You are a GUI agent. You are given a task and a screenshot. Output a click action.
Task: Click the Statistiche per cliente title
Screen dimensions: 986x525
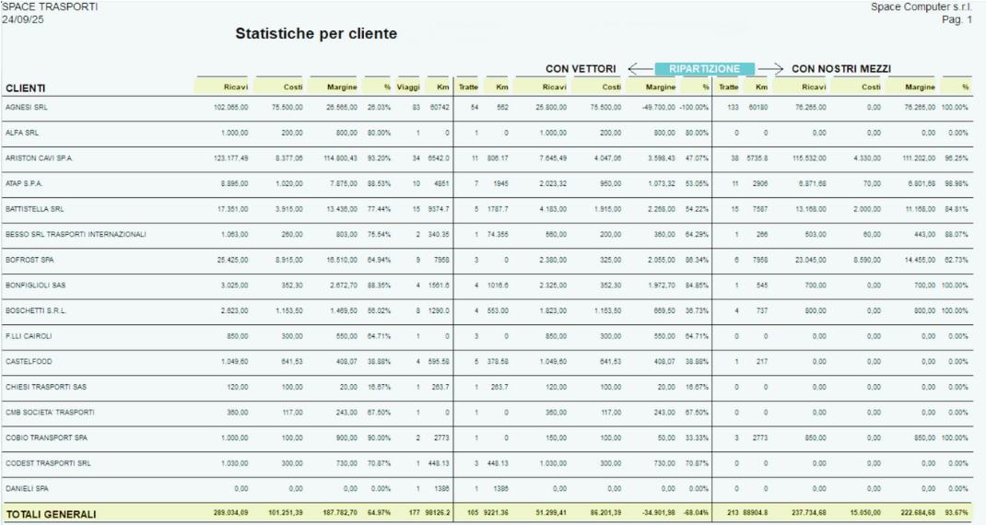click(316, 34)
